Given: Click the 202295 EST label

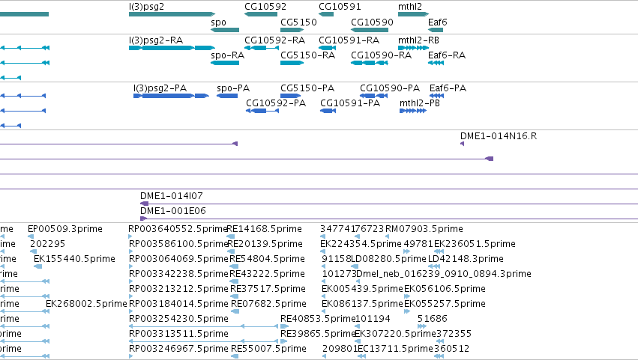Looking at the screenshot, I should coord(47,244).
